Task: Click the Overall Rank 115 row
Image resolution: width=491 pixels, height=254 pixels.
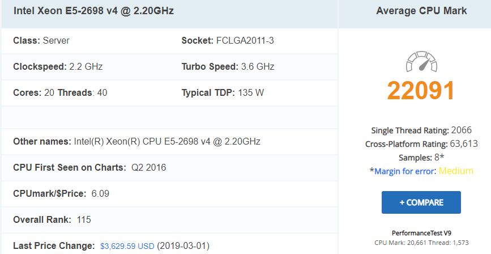Action: point(52,219)
